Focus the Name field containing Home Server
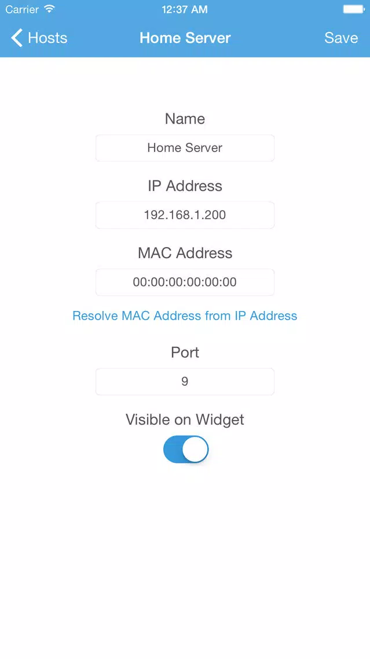 click(x=185, y=148)
